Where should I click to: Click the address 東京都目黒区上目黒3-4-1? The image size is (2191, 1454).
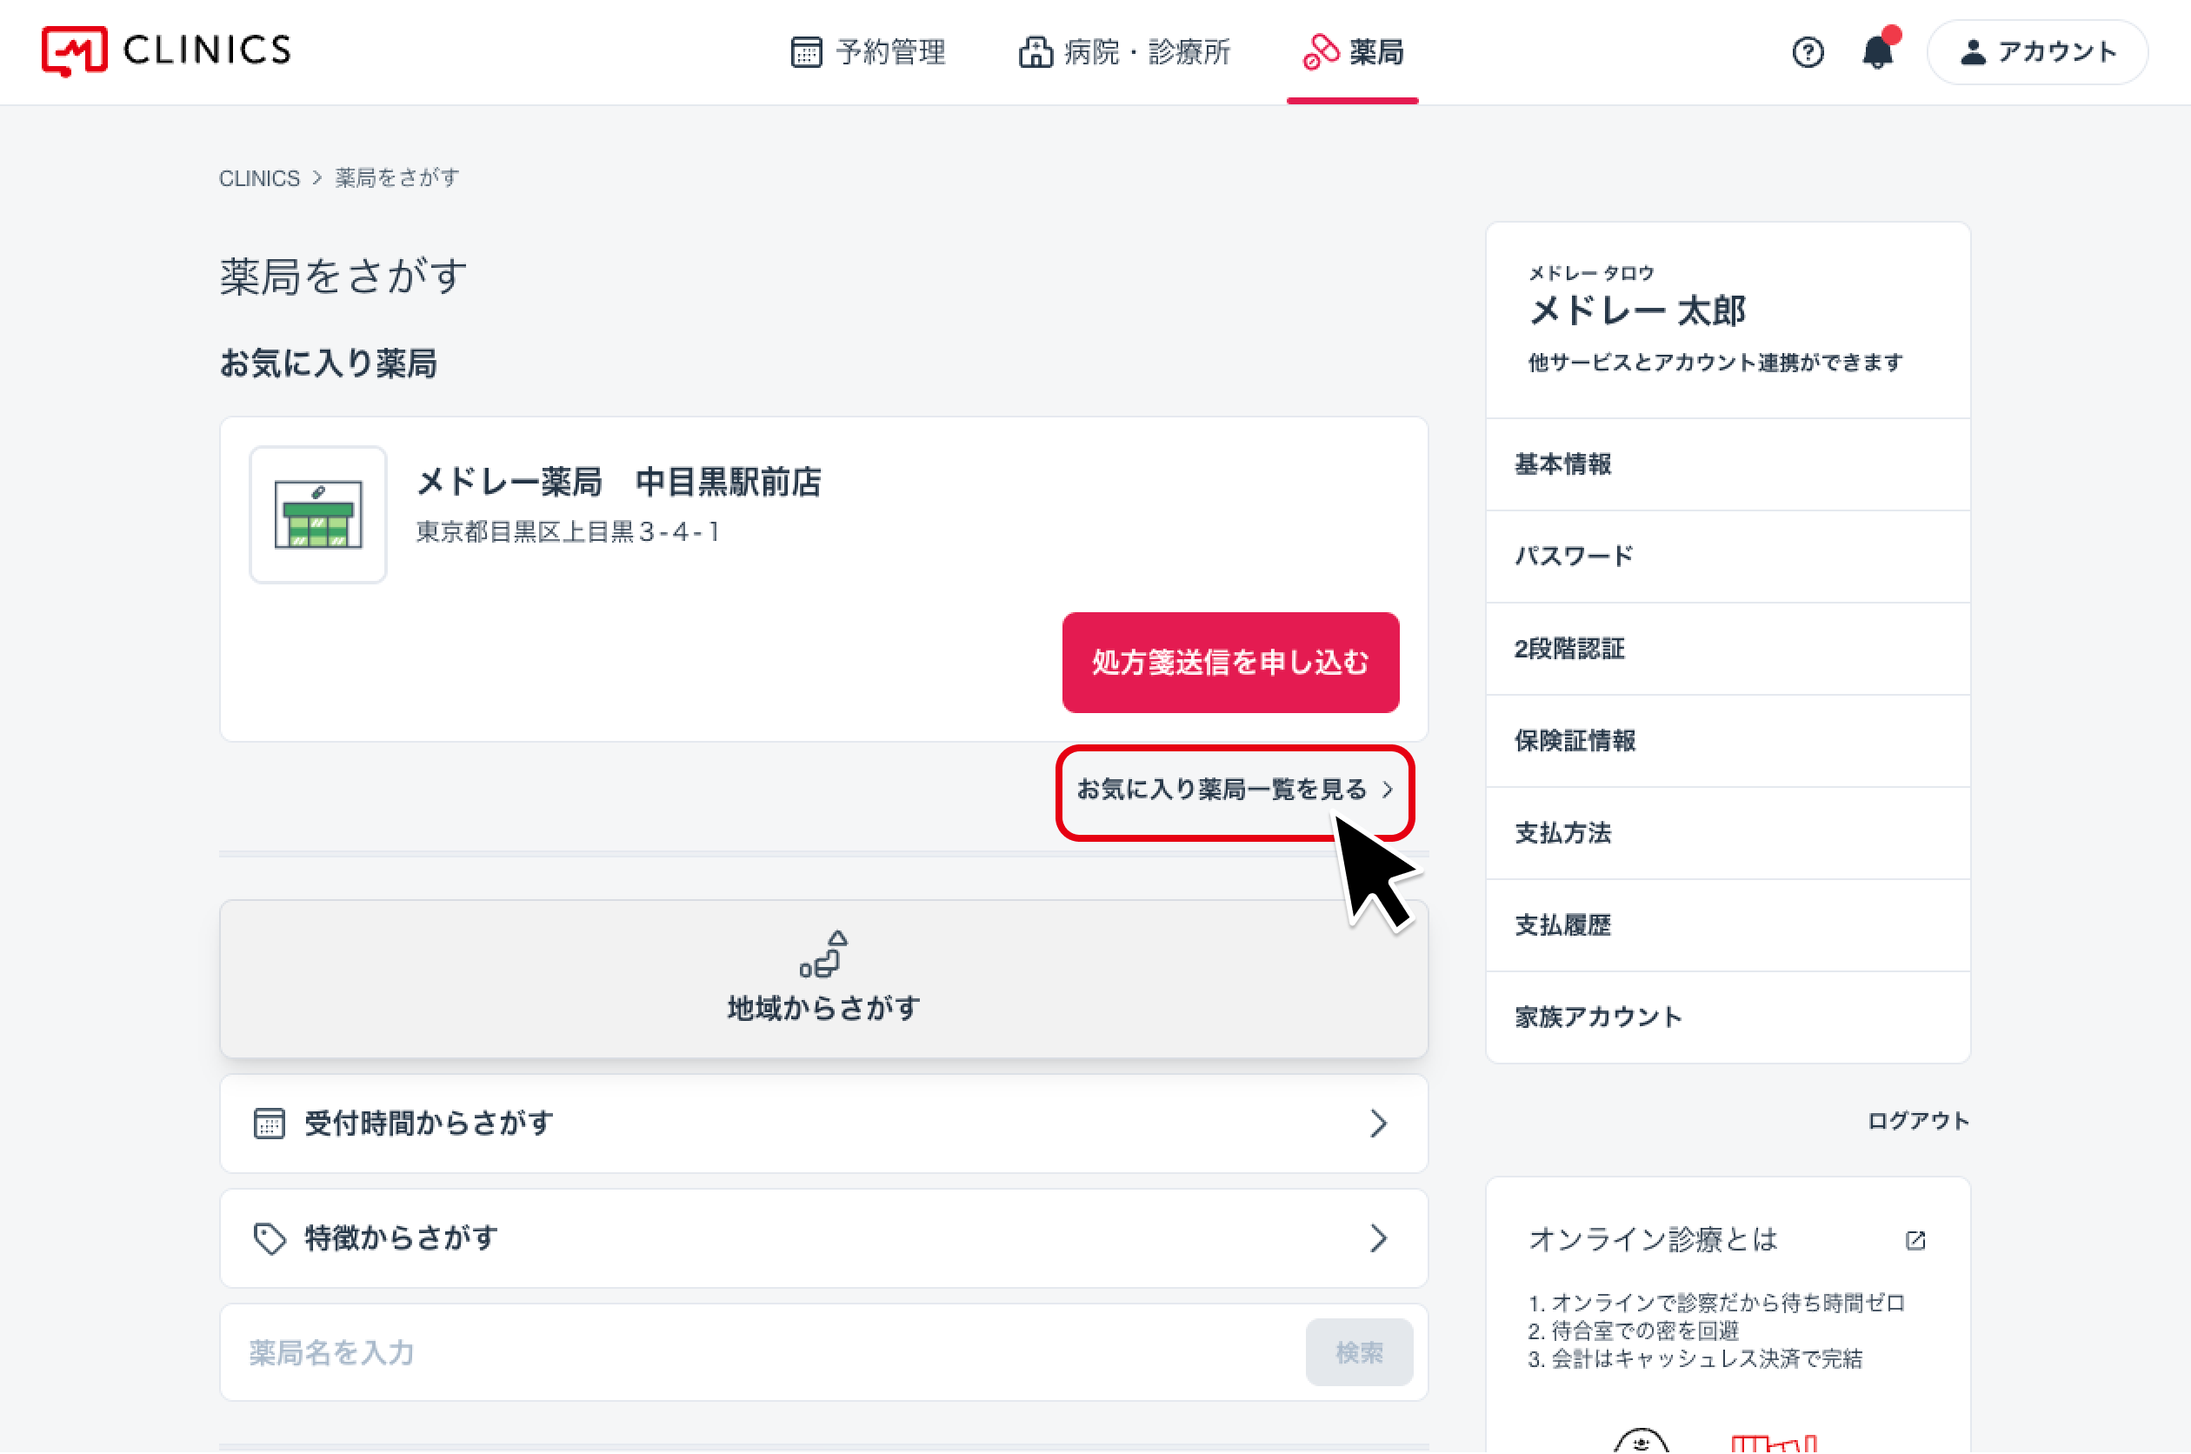[567, 532]
